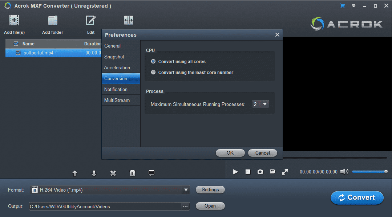Click Open output folder button
392x217 pixels.
click(x=210, y=206)
